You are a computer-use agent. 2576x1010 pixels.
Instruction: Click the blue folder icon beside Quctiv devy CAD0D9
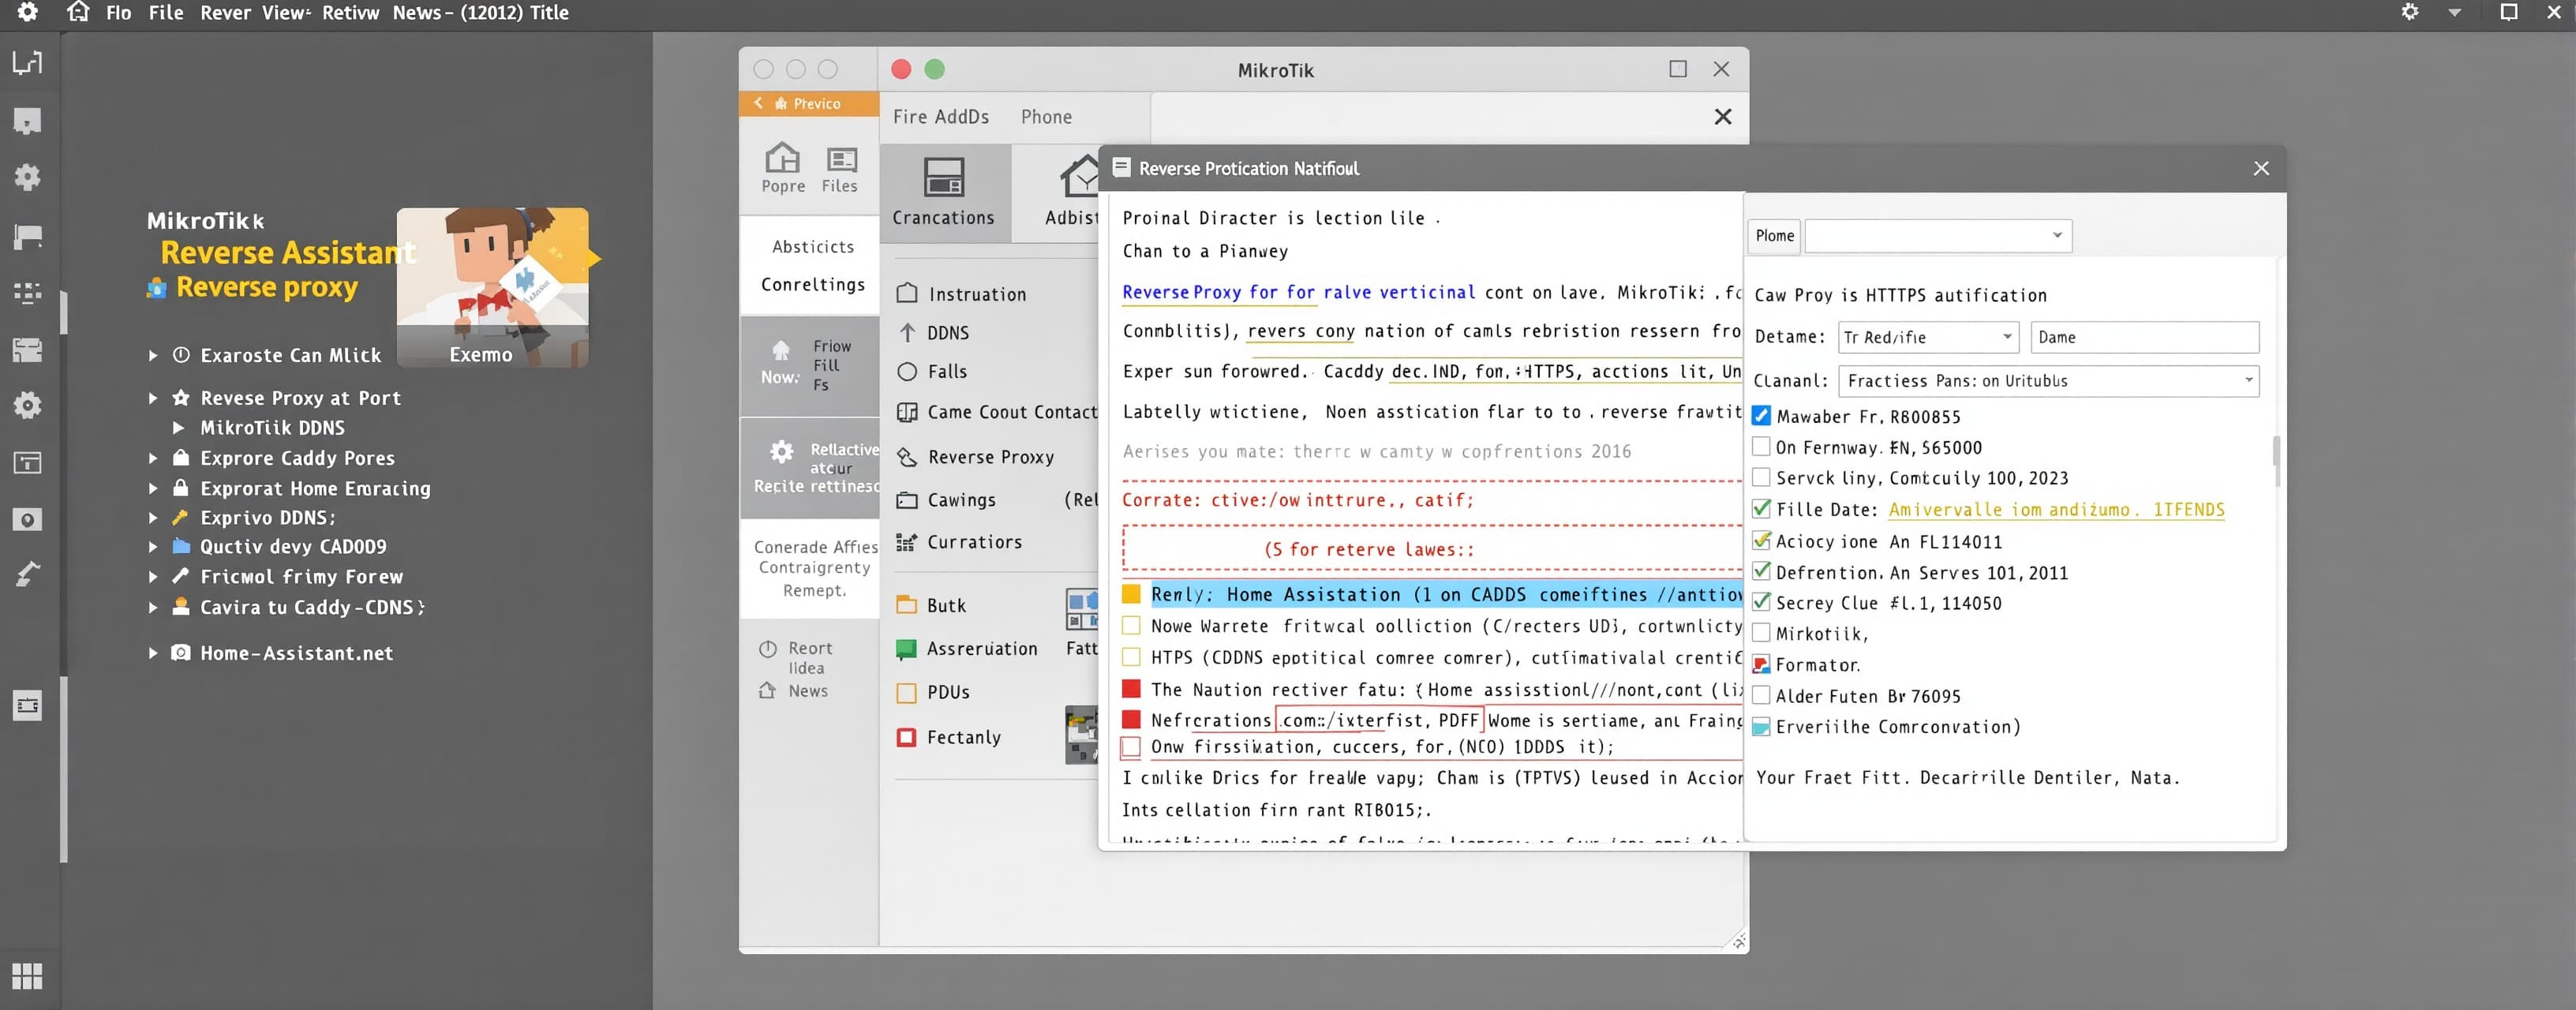coord(181,546)
